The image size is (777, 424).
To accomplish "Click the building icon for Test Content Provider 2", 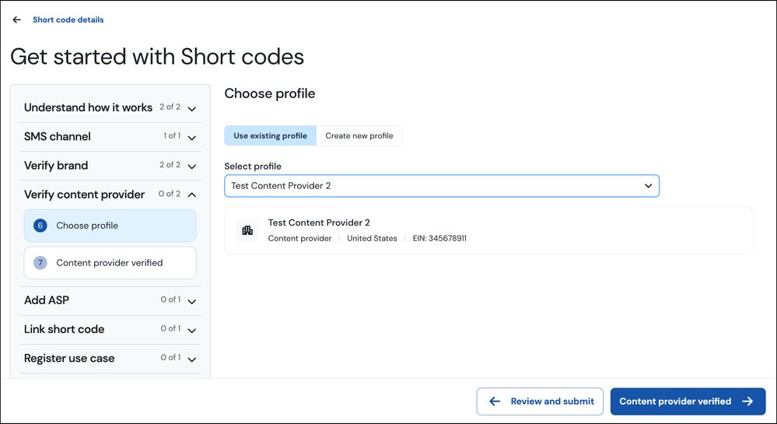I will point(247,230).
